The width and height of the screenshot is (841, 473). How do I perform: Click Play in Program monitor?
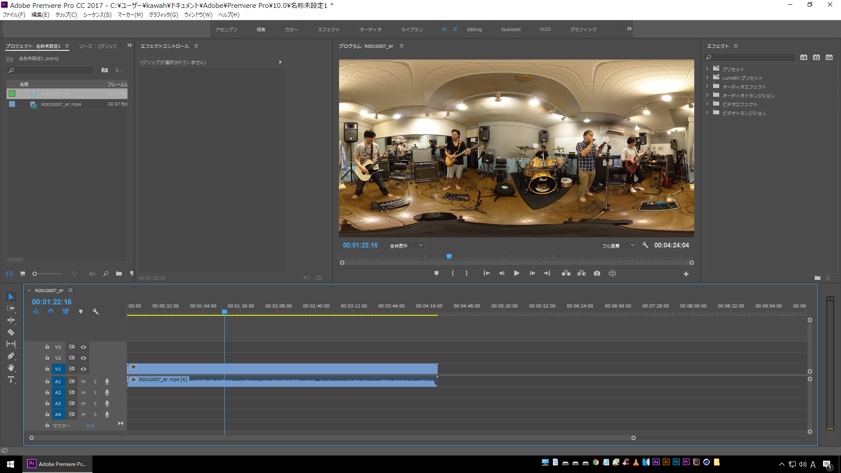[517, 273]
